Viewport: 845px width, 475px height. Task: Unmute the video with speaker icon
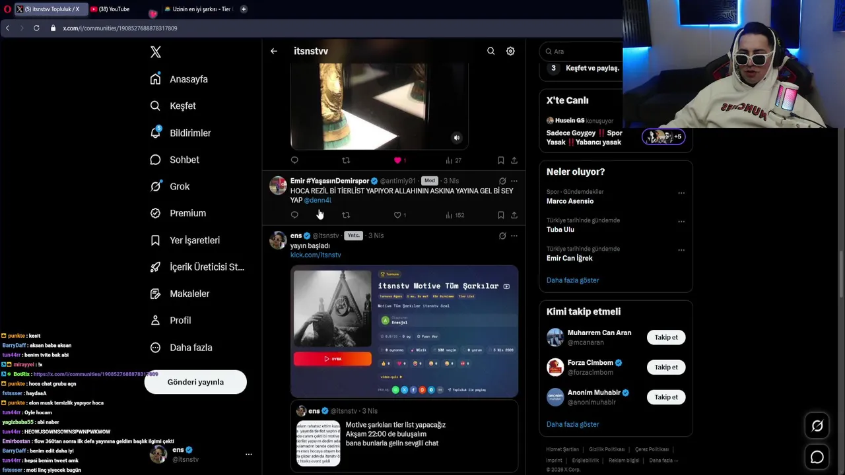[456, 138]
